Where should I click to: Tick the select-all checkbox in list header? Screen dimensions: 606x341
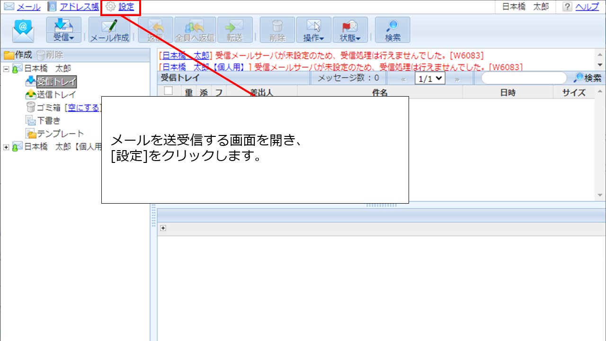coord(169,91)
